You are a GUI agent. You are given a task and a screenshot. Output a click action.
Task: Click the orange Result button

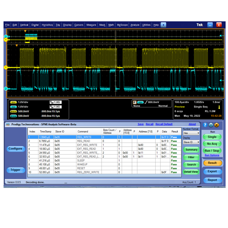[212, 163]
